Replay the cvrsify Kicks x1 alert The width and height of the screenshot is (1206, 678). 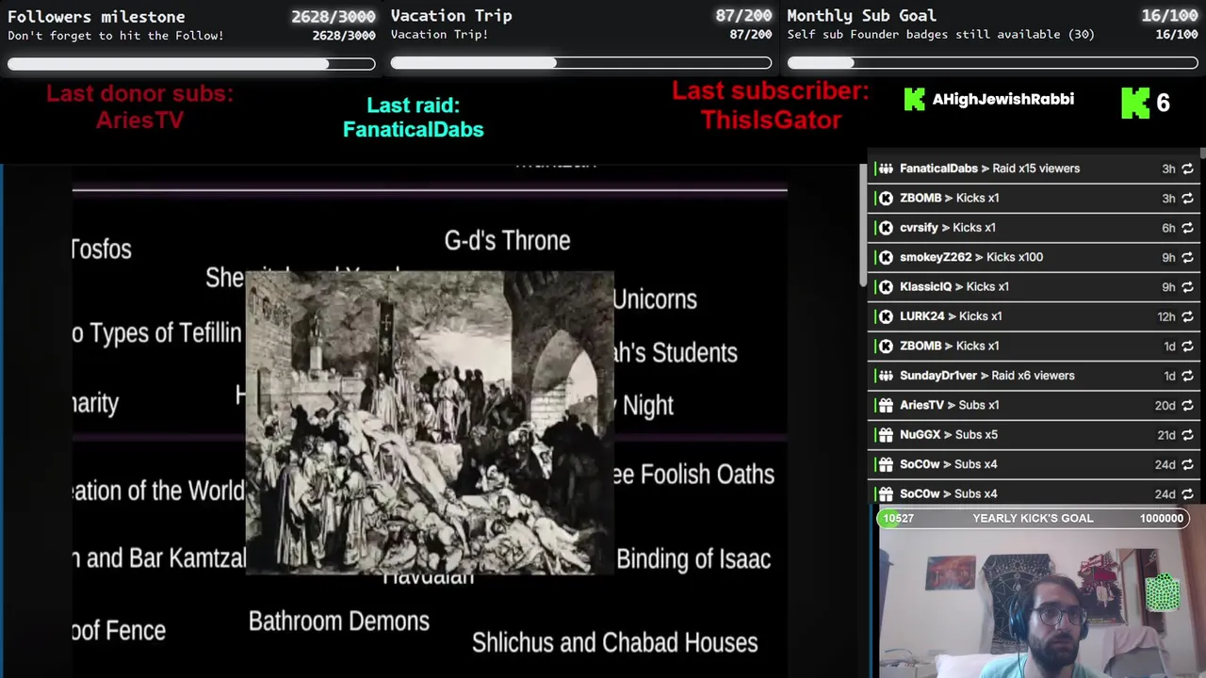pos(1187,228)
